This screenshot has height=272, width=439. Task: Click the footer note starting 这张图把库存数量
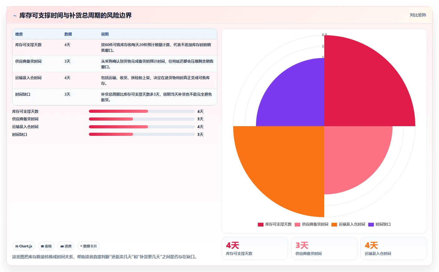[x=105, y=257]
